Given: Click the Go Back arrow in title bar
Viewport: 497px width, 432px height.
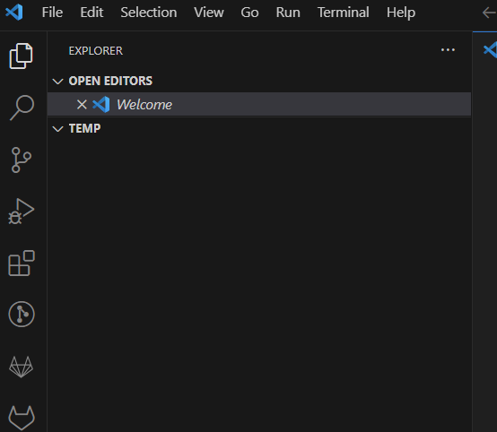Looking at the screenshot, I should (490, 13).
